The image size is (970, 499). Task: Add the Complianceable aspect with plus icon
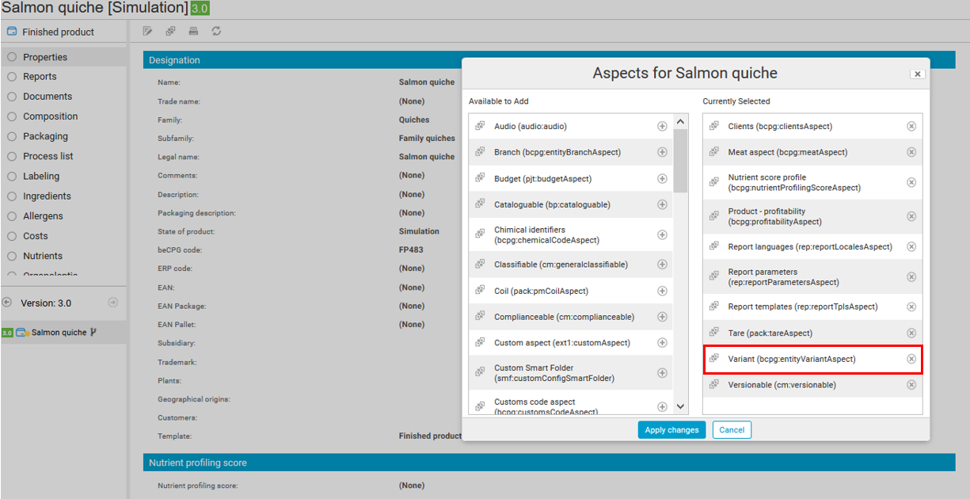[662, 317]
